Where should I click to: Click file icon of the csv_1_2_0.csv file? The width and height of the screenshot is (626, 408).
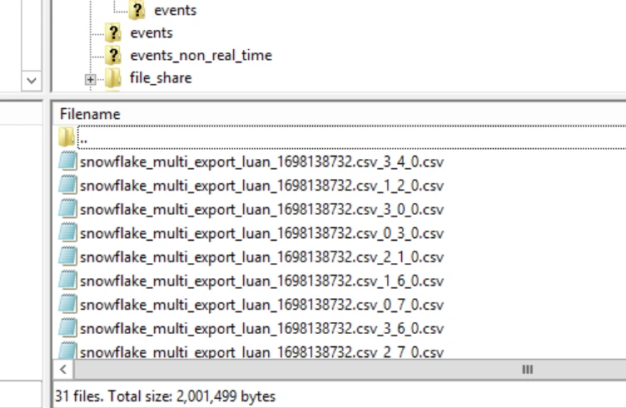coord(67,185)
